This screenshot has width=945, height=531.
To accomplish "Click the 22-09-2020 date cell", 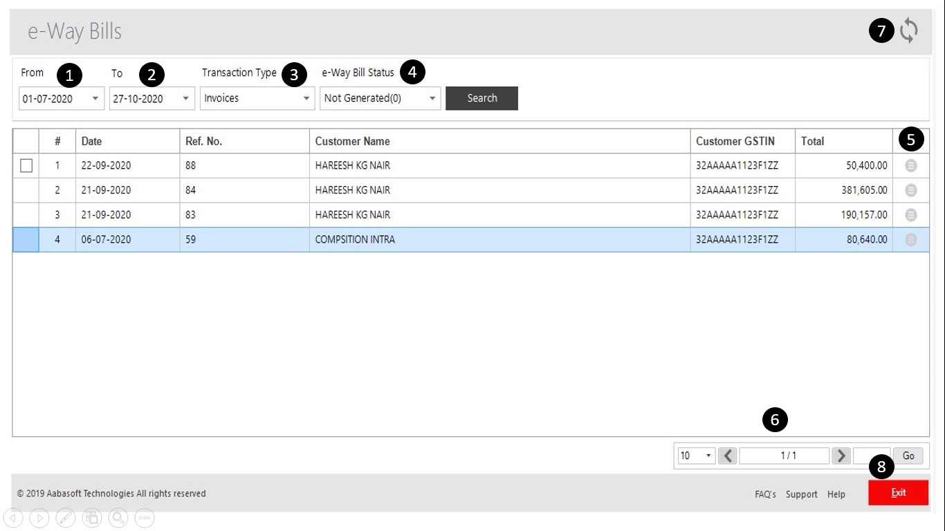I will (x=128, y=166).
